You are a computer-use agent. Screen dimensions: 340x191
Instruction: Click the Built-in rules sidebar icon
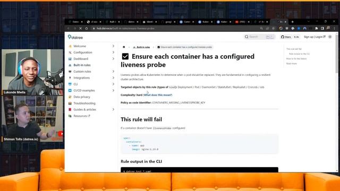tap(70, 65)
